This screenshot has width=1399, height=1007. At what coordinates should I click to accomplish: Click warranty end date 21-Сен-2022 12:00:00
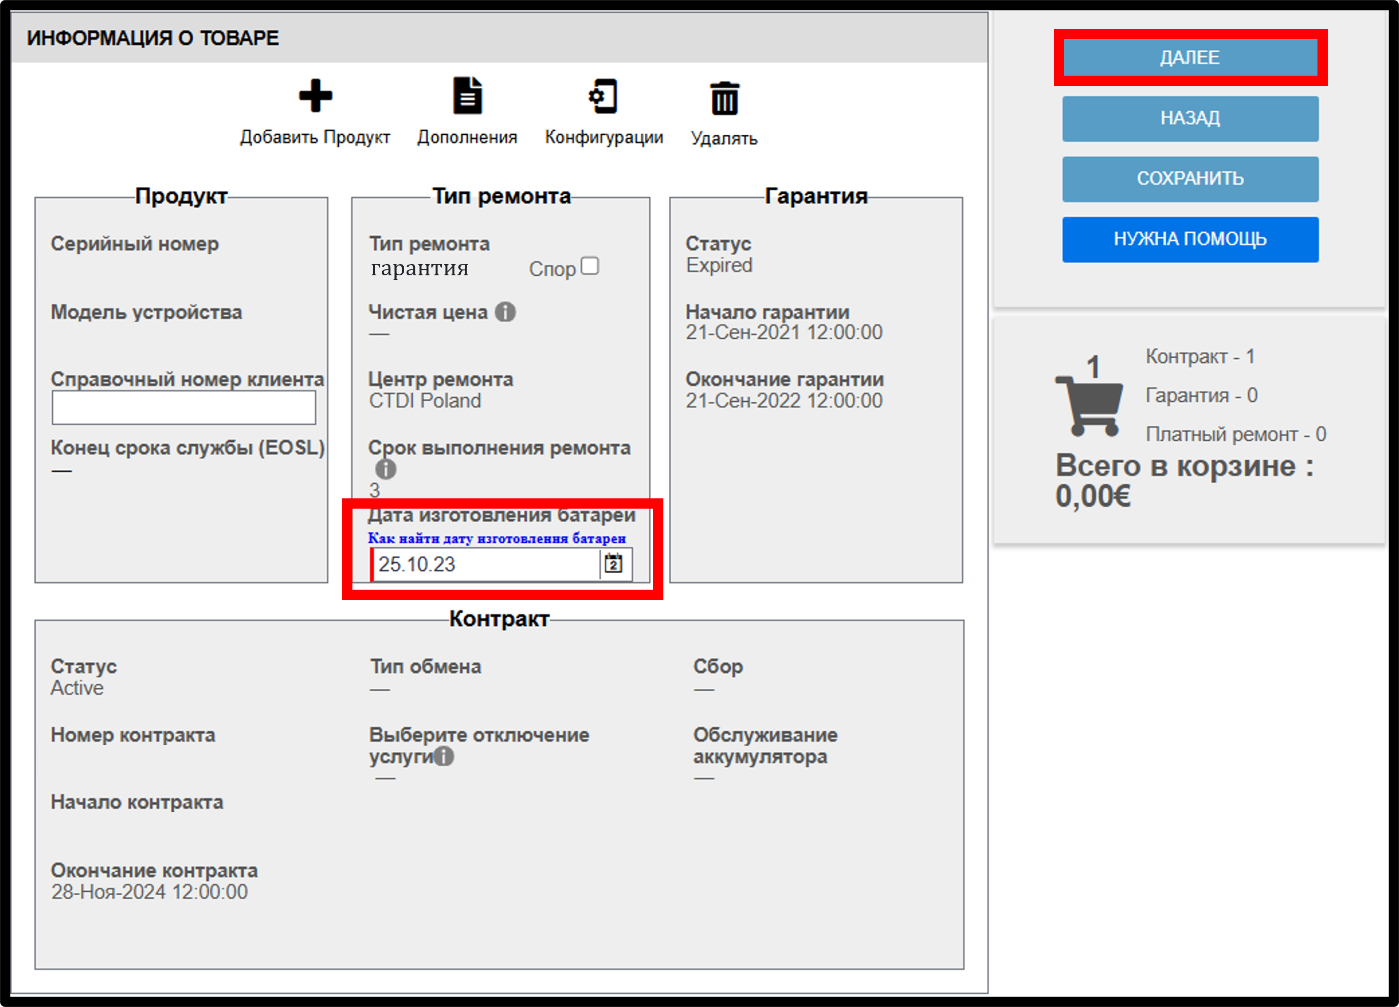(x=784, y=401)
